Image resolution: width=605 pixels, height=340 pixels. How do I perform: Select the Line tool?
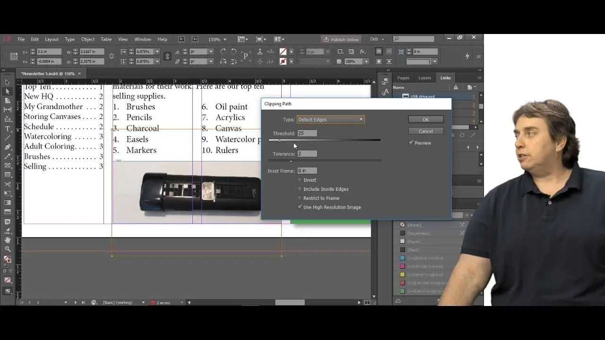tap(8, 138)
